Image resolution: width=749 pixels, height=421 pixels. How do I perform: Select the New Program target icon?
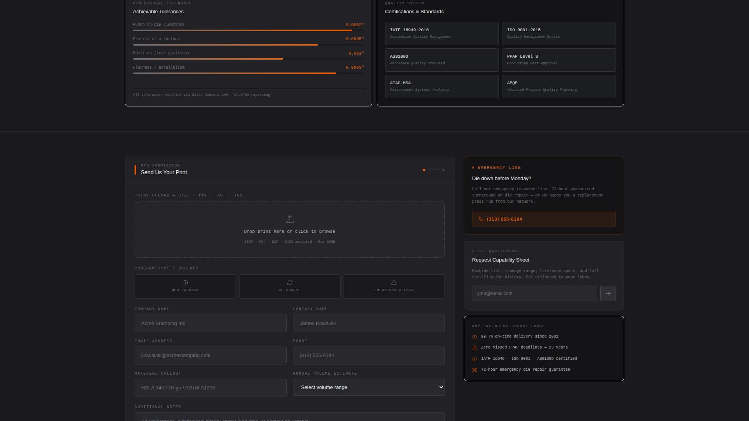[185, 283]
